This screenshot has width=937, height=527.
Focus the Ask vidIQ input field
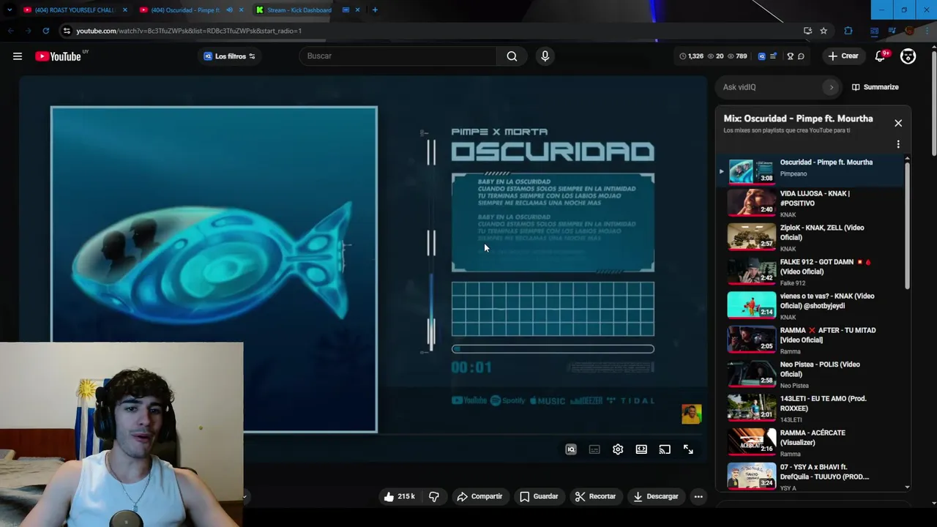[x=771, y=87]
